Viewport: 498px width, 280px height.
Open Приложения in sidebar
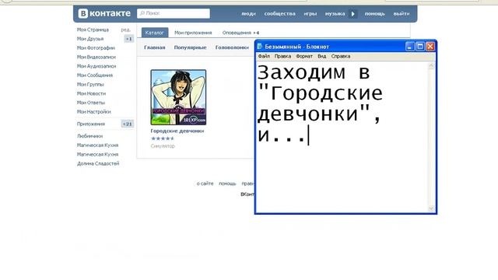pos(91,124)
